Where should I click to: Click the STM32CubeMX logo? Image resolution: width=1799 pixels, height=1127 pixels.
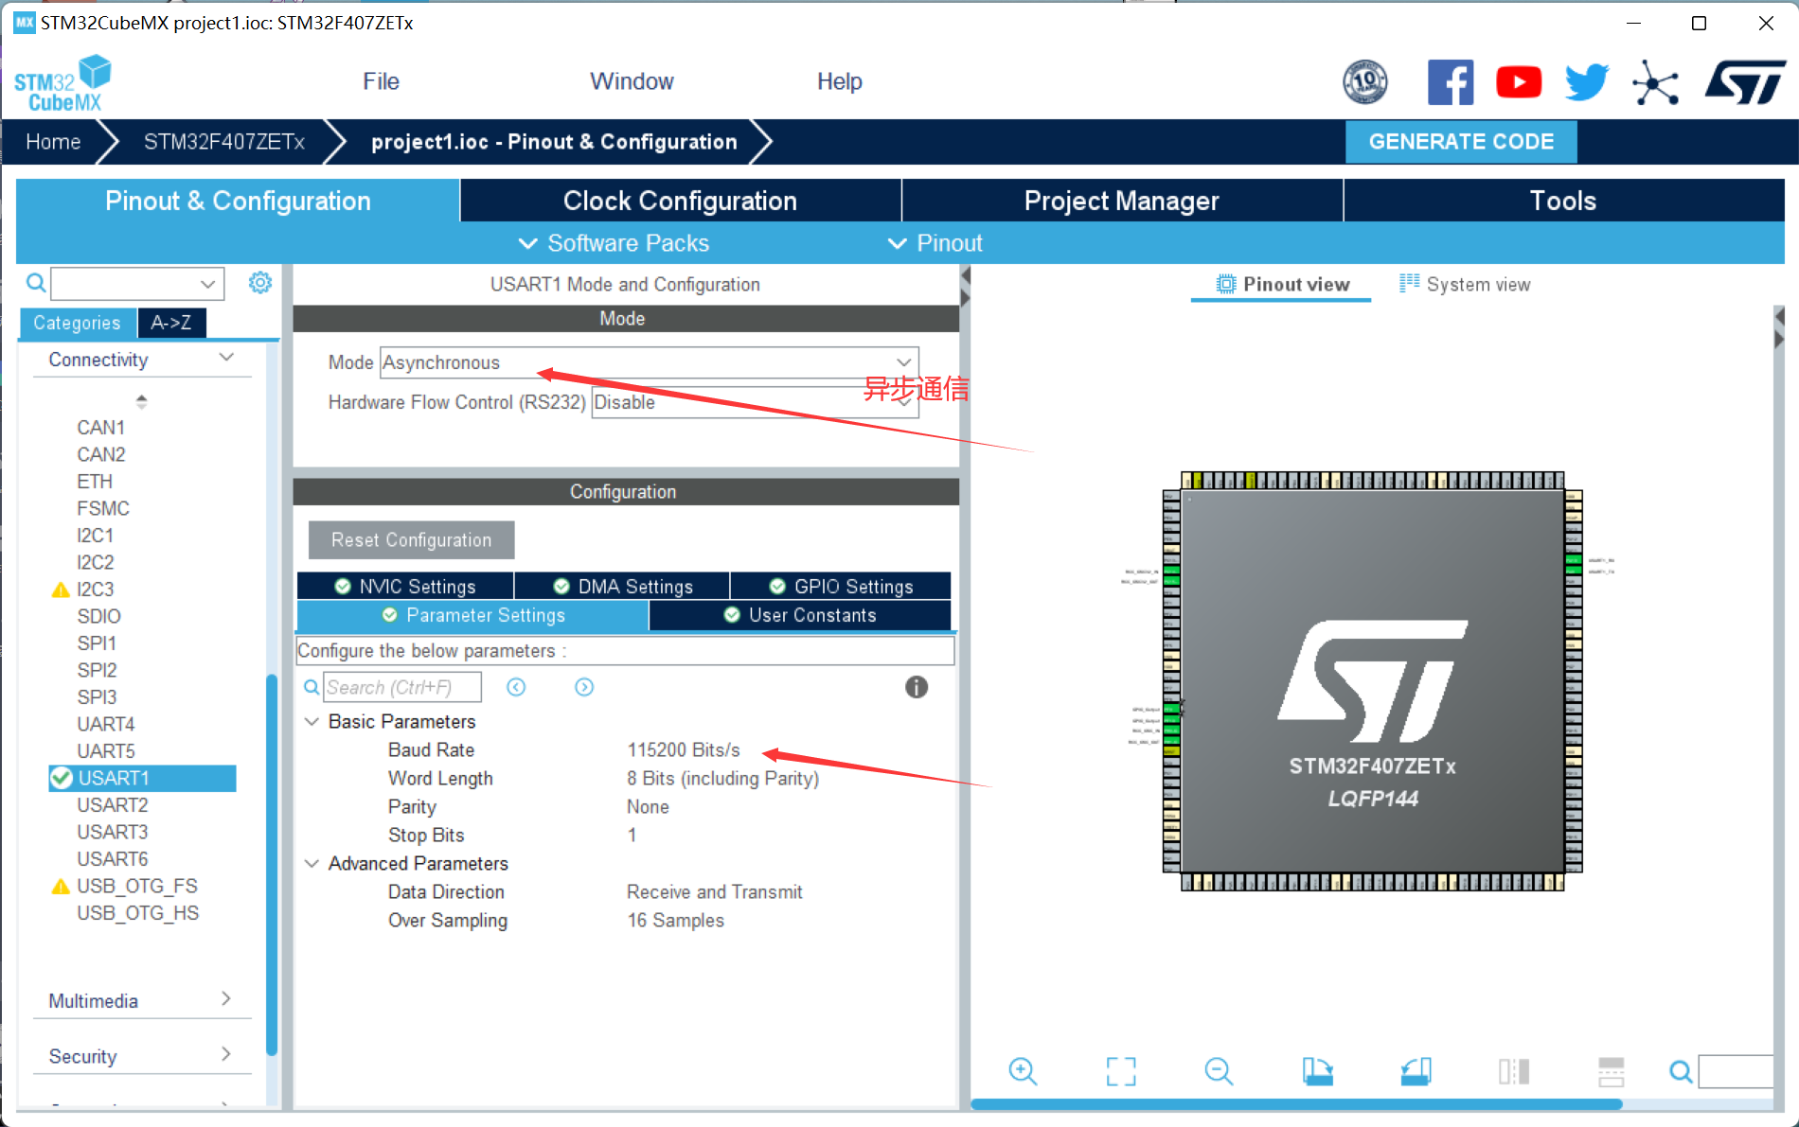[62, 83]
